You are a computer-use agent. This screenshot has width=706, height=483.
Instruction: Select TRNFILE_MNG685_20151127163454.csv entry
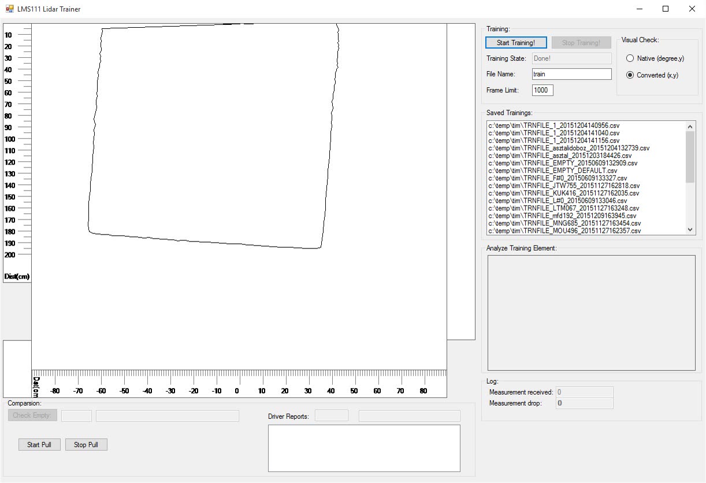point(564,223)
